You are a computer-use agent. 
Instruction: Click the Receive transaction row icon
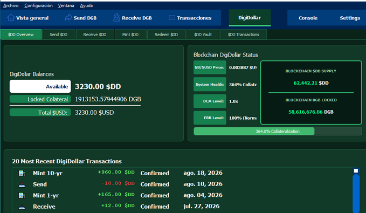22,207
